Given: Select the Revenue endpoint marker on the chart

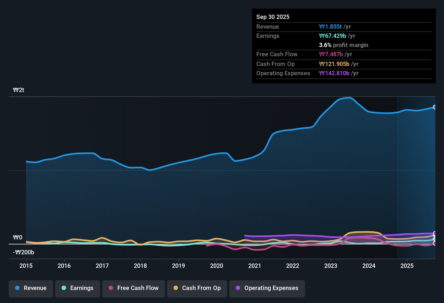Looking at the screenshot, I should (435, 107).
